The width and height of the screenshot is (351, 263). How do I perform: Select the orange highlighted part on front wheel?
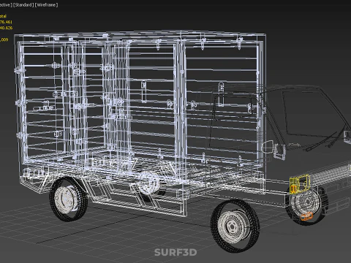pos(306,216)
